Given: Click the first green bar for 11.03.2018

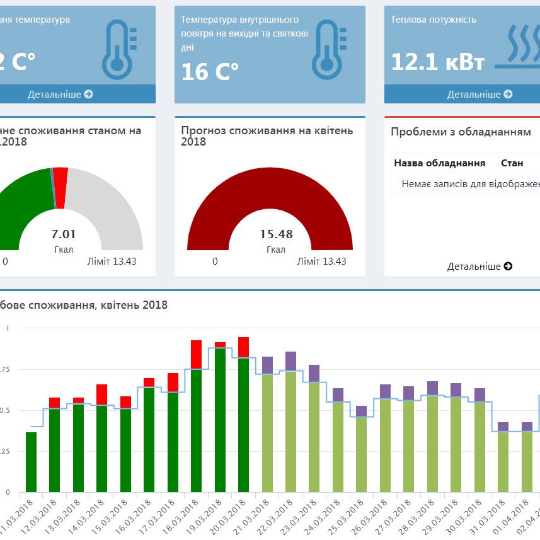Looking at the screenshot, I should pos(31,462).
